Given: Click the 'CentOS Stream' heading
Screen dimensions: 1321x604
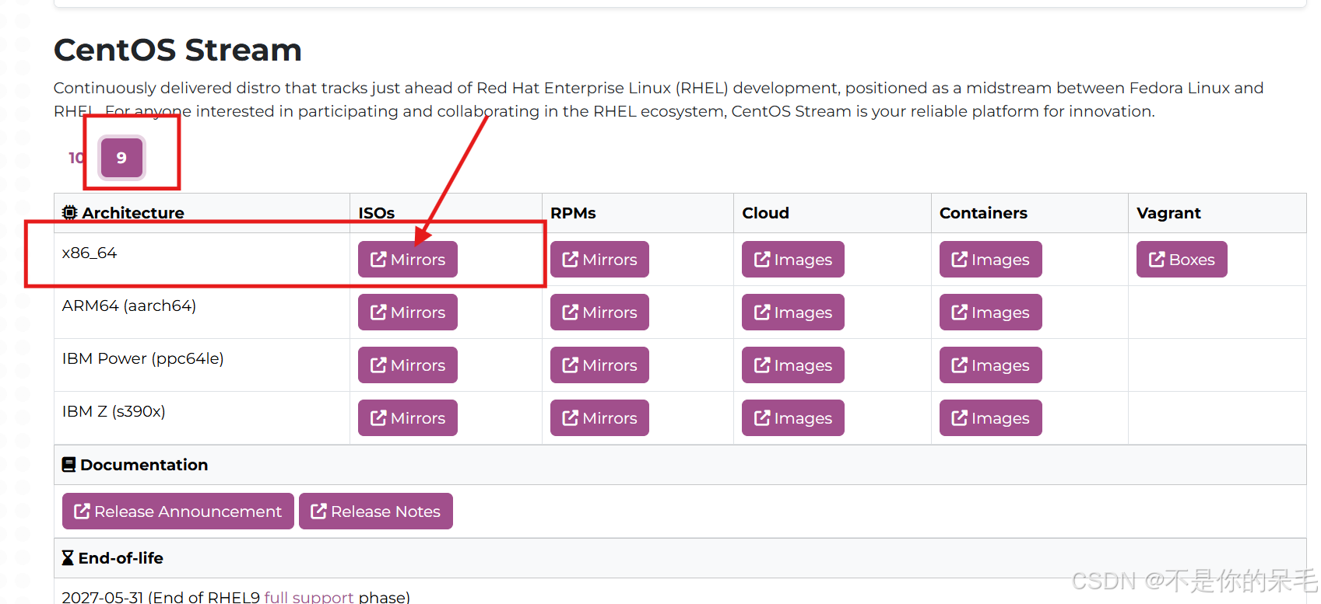Looking at the screenshot, I should [x=177, y=50].
